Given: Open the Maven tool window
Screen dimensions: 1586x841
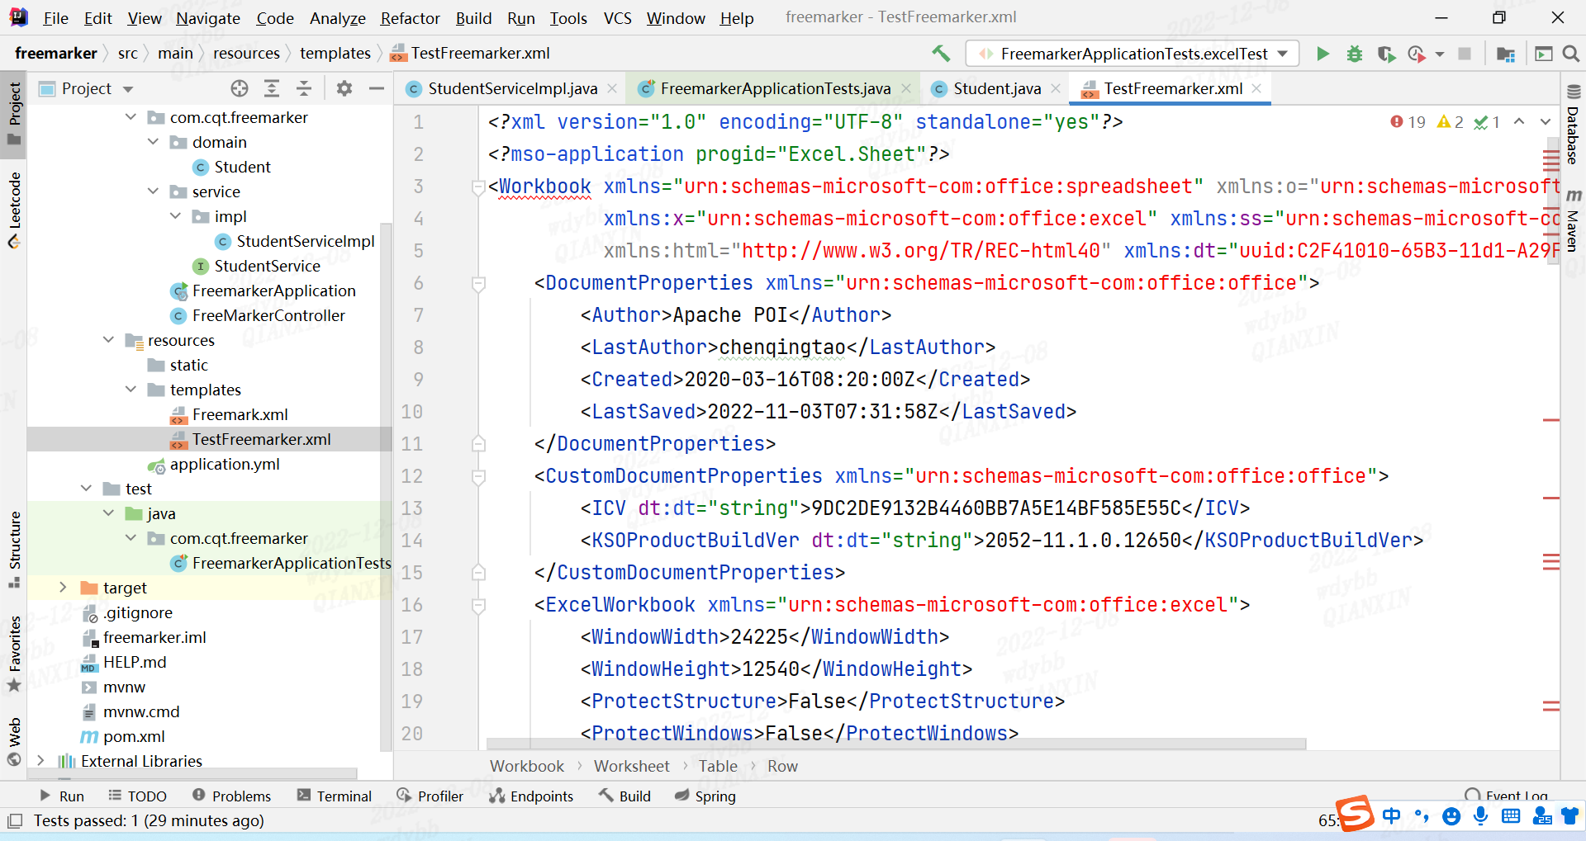Looking at the screenshot, I should 1573,220.
